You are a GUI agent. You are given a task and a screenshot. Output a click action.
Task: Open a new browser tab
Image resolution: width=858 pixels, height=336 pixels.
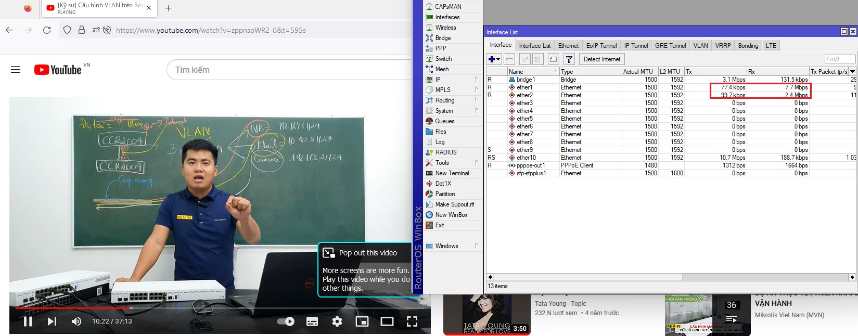pos(168,8)
